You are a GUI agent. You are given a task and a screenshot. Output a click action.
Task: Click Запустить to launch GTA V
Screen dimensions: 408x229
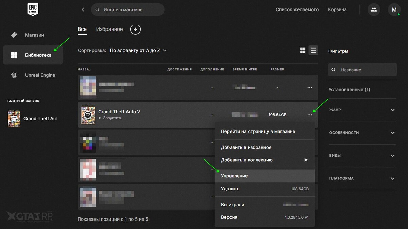pos(111,118)
